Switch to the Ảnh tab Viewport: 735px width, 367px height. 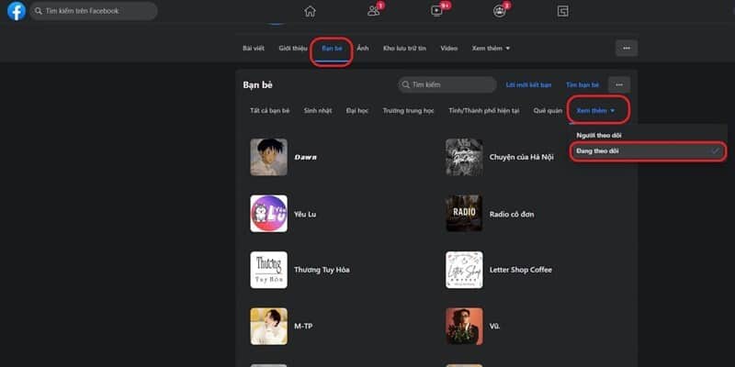[x=363, y=48]
